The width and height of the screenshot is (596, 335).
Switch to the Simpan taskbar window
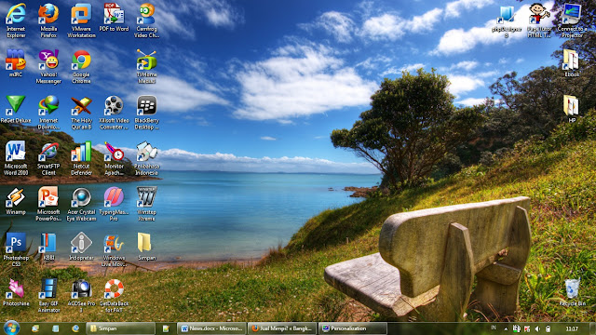point(121,328)
